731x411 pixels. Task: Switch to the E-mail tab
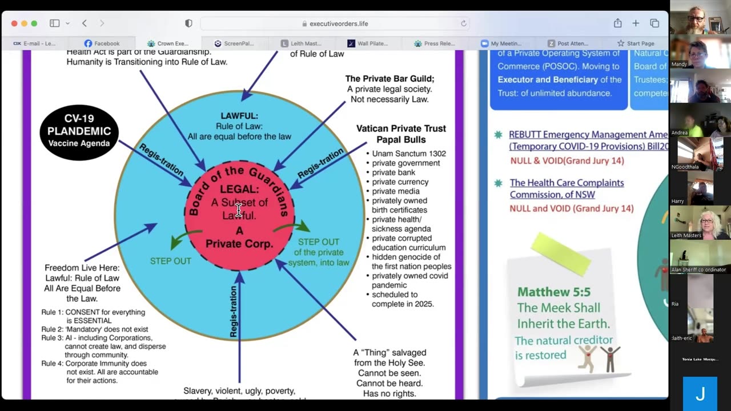35,43
